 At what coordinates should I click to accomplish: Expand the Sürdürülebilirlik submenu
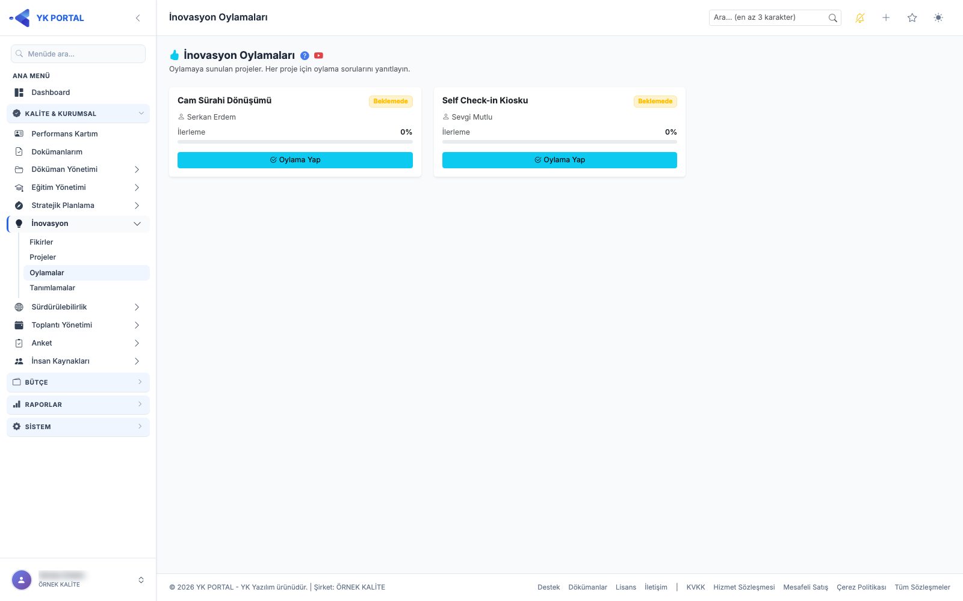click(x=78, y=307)
